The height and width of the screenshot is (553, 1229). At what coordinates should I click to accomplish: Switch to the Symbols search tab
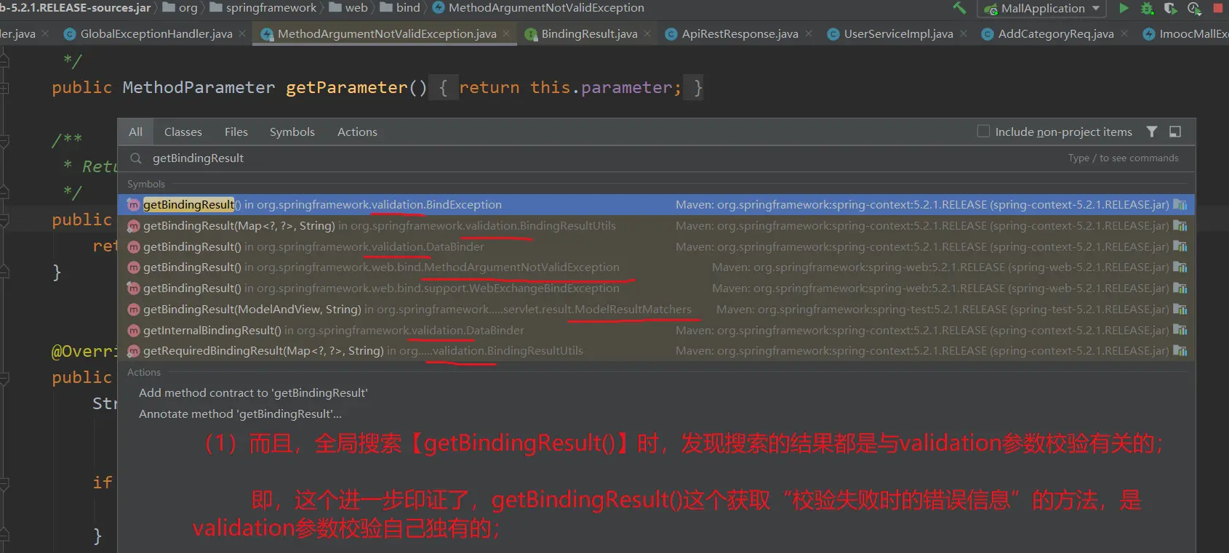coord(292,132)
